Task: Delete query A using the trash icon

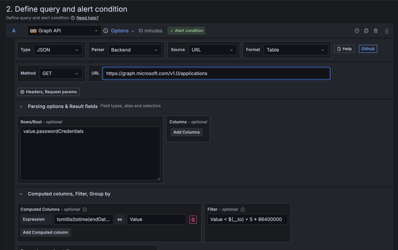Action: click(376, 31)
